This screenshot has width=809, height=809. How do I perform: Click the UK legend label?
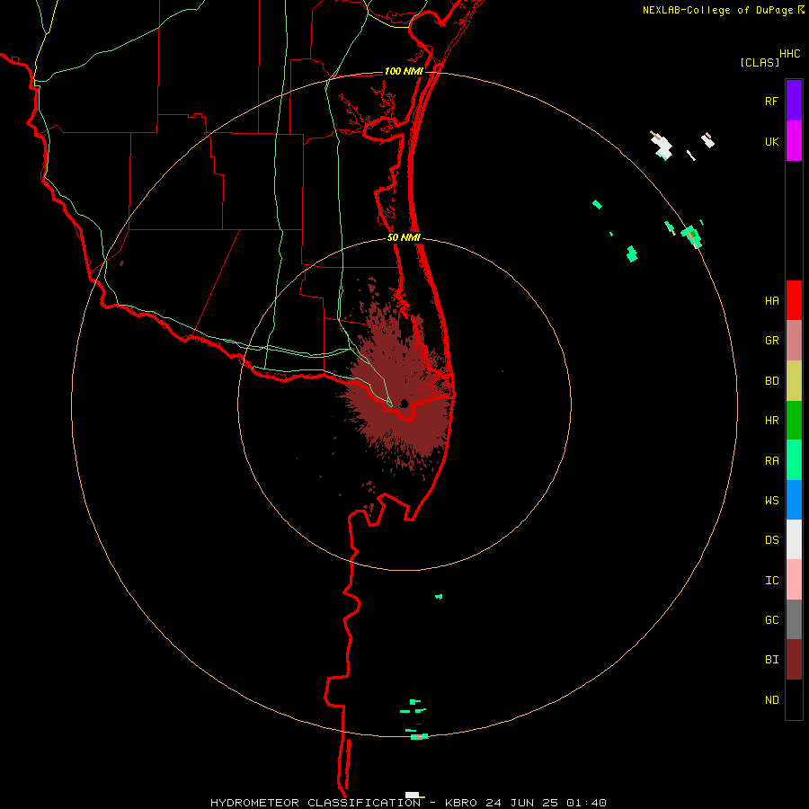click(771, 141)
